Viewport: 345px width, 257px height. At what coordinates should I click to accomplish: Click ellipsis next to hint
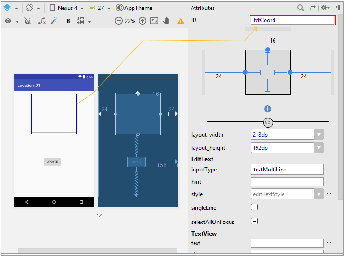[329, 181]
